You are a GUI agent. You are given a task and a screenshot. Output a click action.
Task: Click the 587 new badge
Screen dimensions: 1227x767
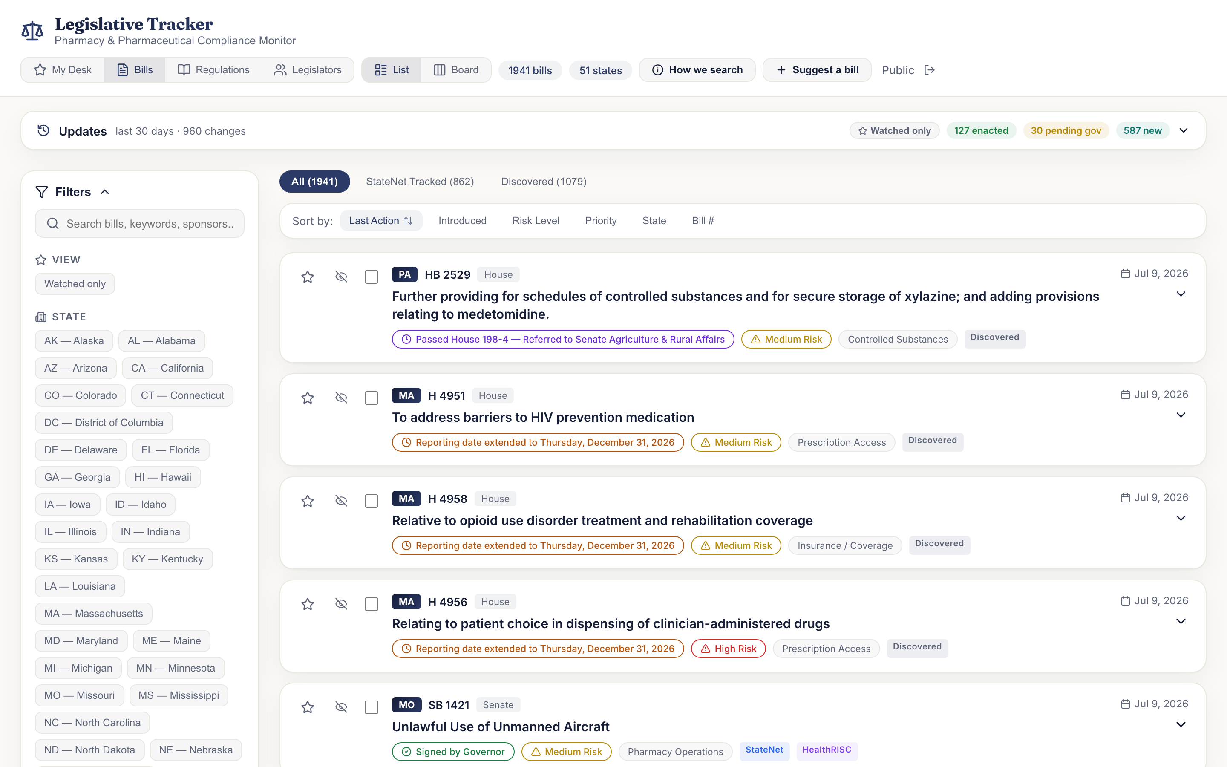tap(1142, 130)
